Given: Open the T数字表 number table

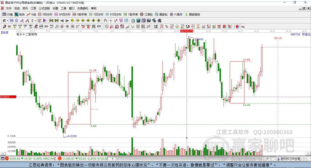Looking at the screenshot, I should pyautogui.click(x=131, y=15).
